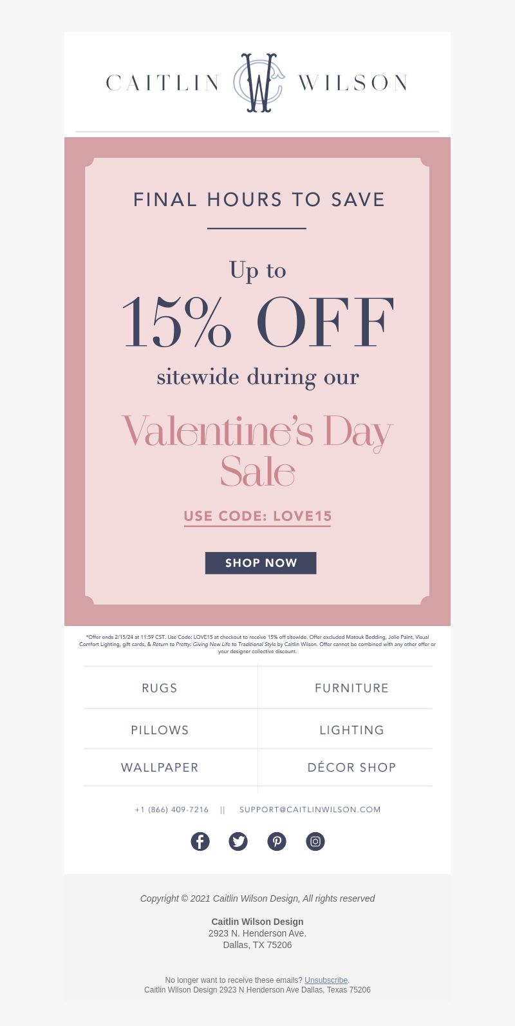The width and height of the screenshot is (515, 1026).
Task: Click the FINAL HOURS TO SAVE heading
Action: pyautogui.click(x=259, y=200)
